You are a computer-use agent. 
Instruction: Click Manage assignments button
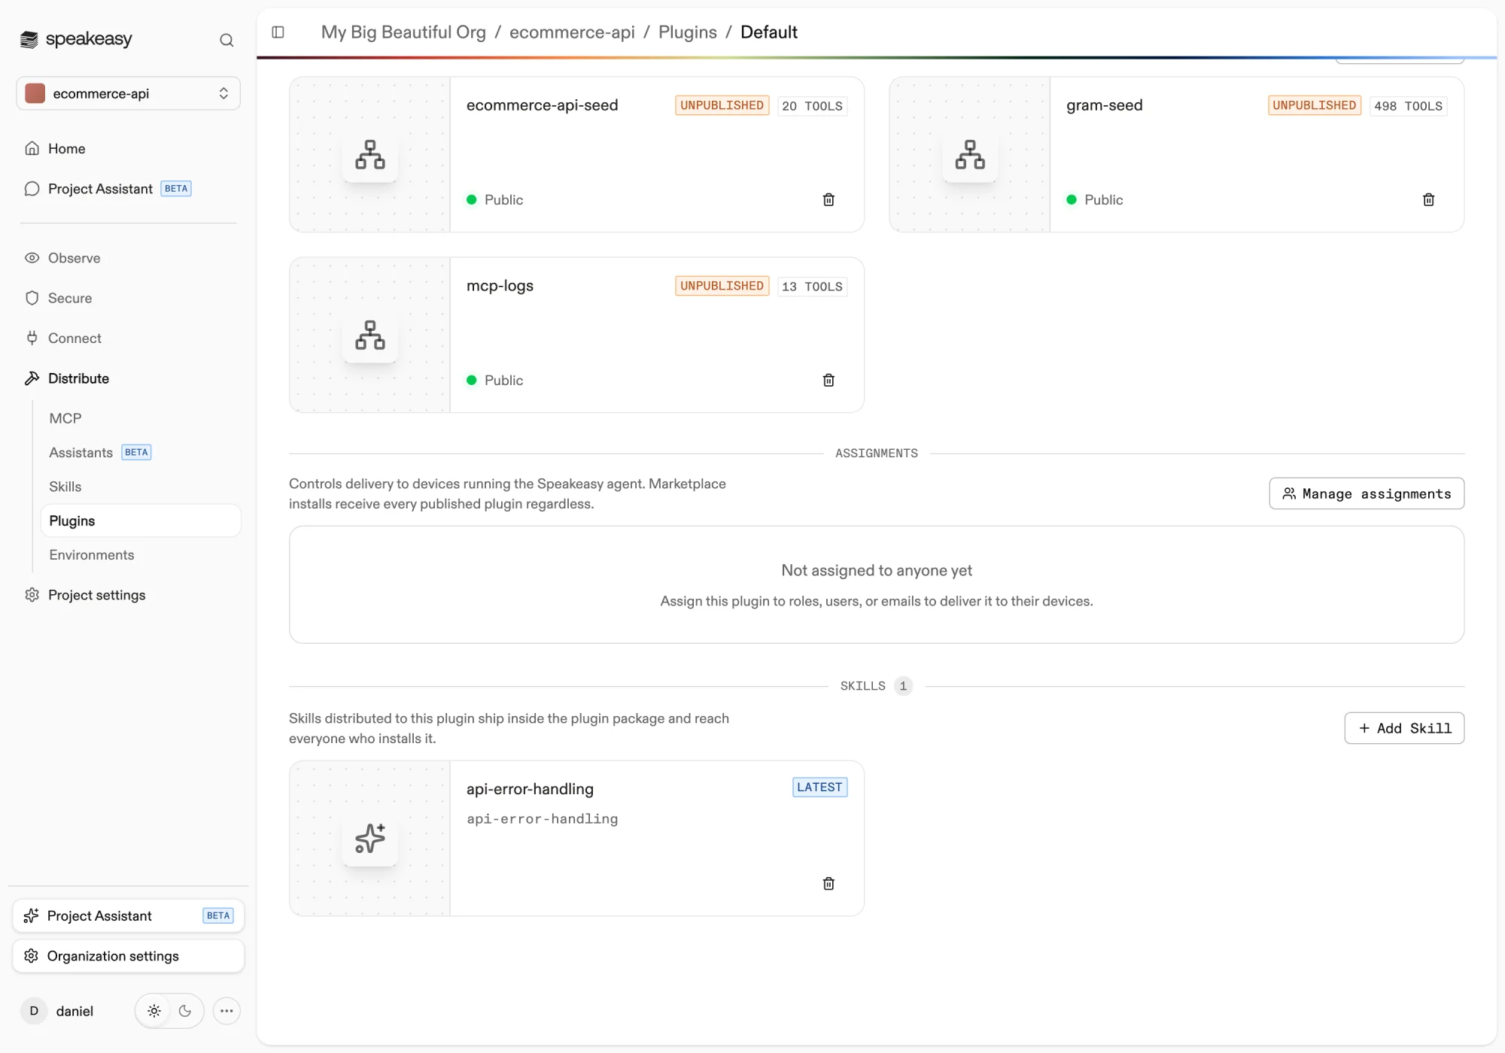coord(1367,493)
